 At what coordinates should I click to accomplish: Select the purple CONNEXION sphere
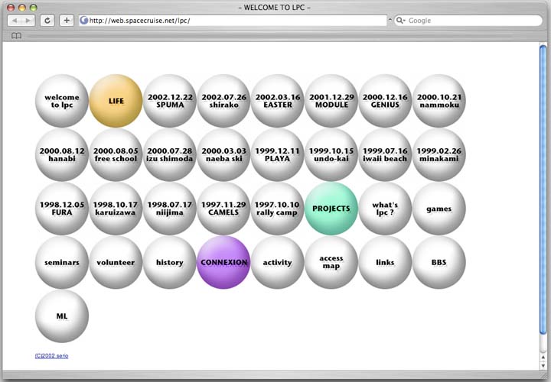coord(223,262)
